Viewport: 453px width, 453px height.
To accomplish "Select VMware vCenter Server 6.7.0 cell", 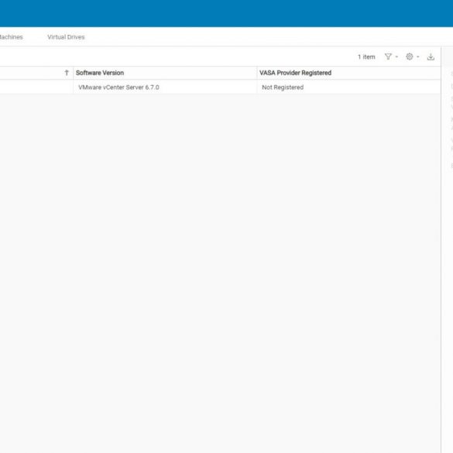I will tap(165, 88).
